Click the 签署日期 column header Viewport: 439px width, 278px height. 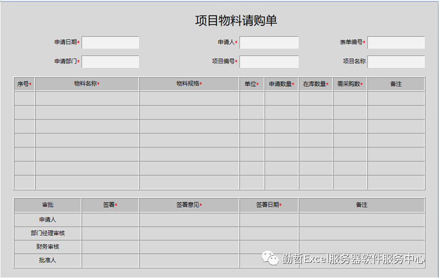(269, 205)
